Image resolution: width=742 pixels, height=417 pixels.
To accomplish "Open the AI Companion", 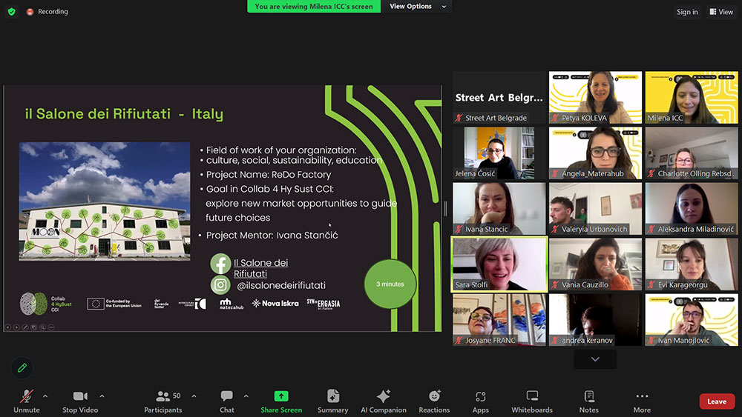I will tap(383, 401).
